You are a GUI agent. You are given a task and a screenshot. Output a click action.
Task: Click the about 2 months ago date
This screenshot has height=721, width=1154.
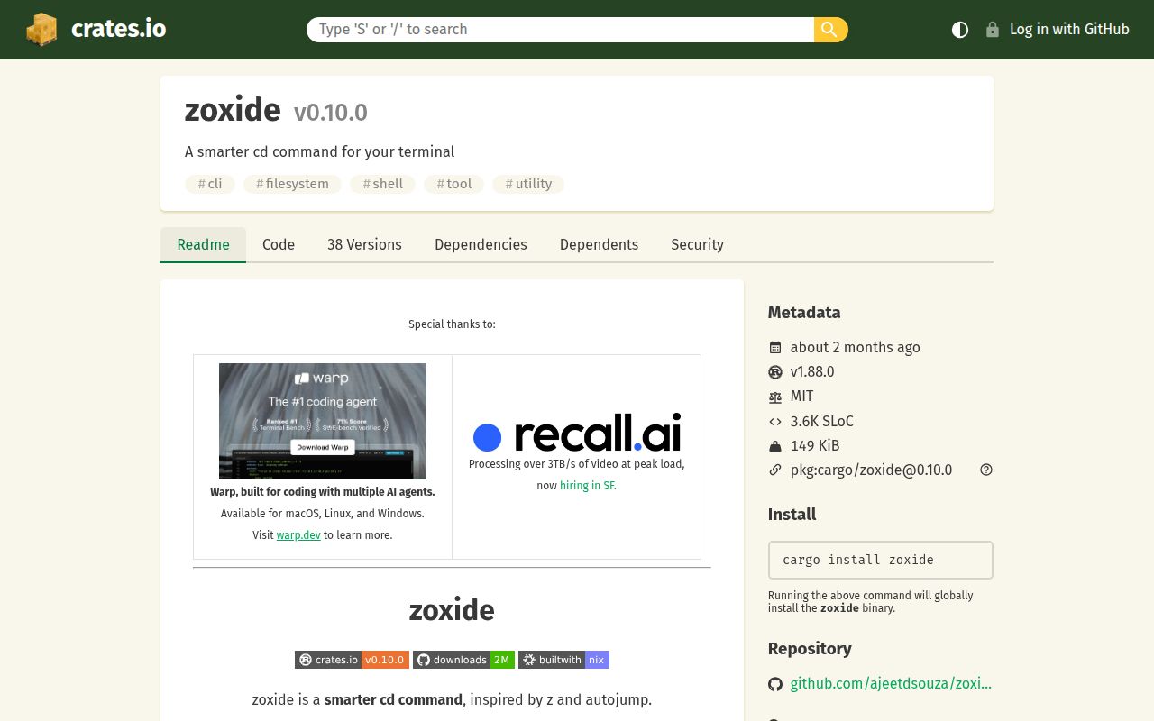856,348
